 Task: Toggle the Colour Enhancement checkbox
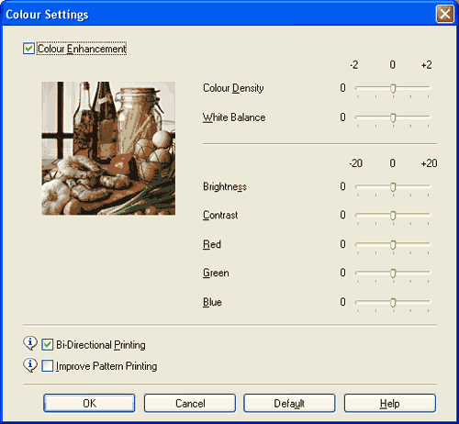coord(28,49)
